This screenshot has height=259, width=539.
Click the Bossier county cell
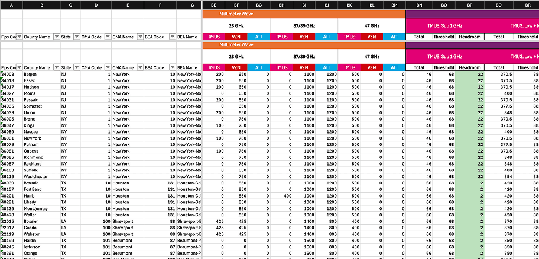coord(41,221)
